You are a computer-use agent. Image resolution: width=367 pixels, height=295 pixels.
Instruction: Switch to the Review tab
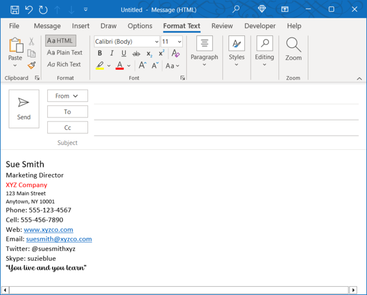[222, 26]
